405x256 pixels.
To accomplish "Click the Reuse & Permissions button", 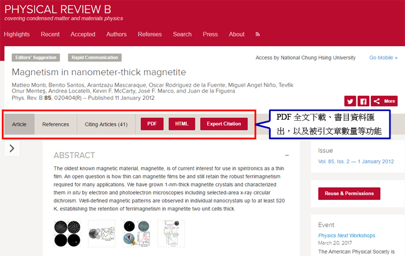I will pos(349,194).
